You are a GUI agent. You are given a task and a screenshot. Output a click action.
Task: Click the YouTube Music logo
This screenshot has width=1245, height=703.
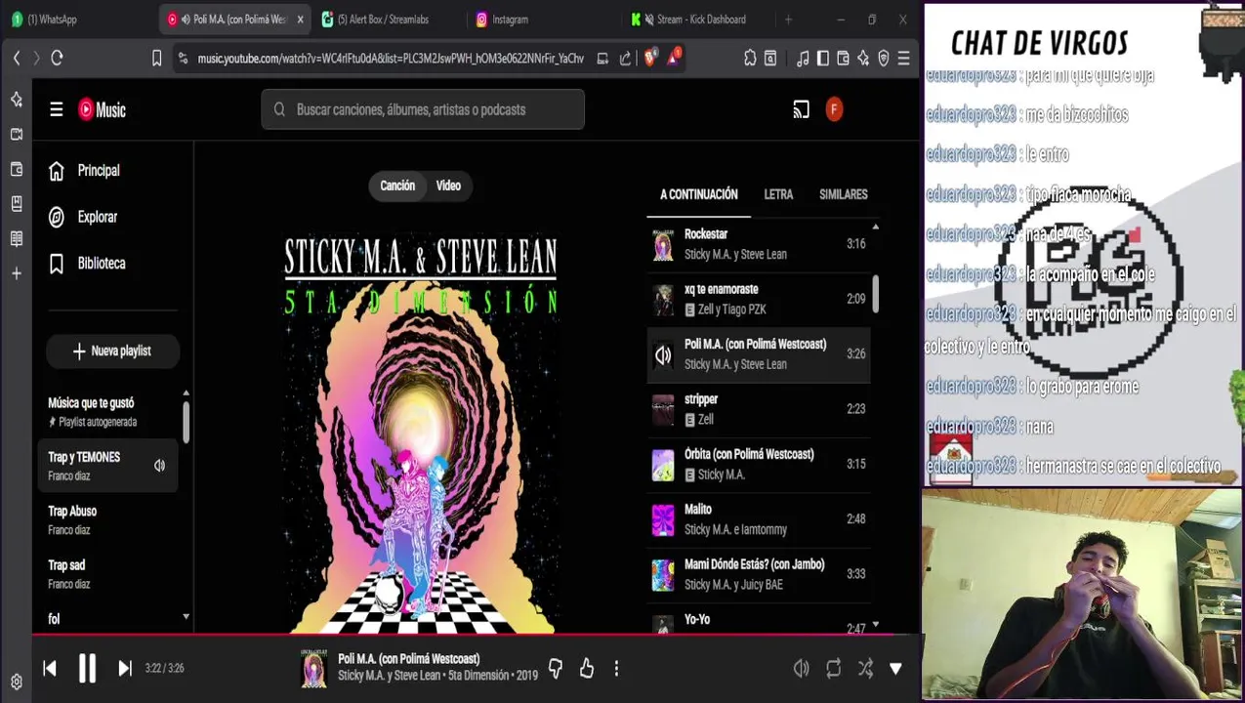[x=103, y=109]
